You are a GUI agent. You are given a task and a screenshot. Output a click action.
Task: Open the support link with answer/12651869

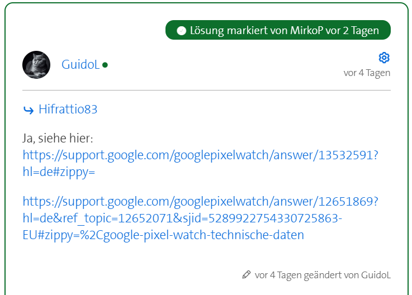pos(200,201)
